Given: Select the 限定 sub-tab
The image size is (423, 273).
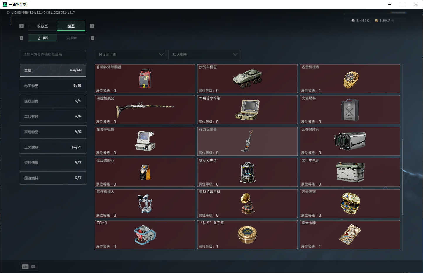Looking at the screenshot, I should tap(71, 38).
